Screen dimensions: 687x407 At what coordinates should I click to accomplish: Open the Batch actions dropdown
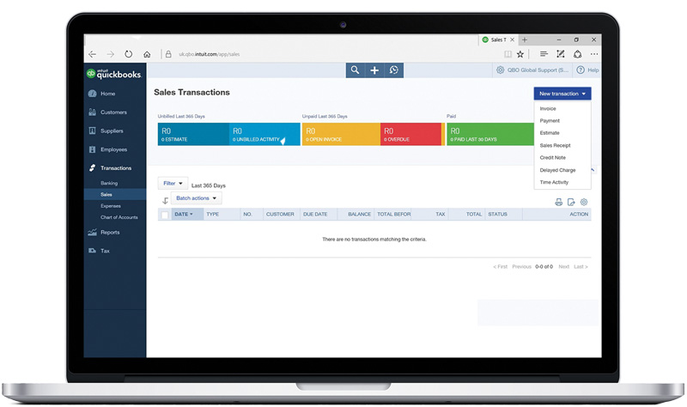coord(196,198)
